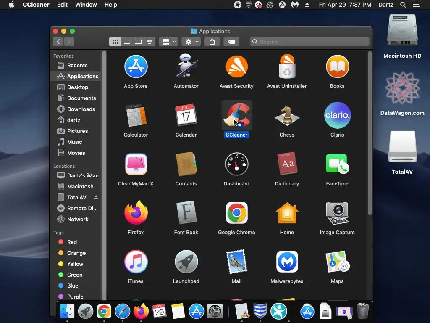
Task: Select the Avast Uninstaller icon
Action: 287,66
